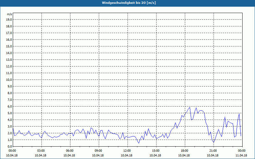Image resolution: width=255 pixels, height=159 pixels.
Task: Click the '10.04.18' date under 12:00
Action: (x=127, y=156)
